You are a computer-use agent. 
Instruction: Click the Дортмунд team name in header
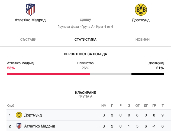point(141,20)
